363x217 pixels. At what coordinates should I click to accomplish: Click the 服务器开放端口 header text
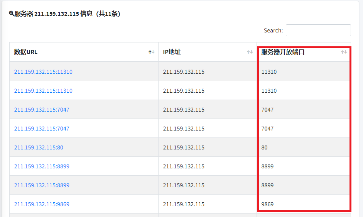tap(283, 52)
